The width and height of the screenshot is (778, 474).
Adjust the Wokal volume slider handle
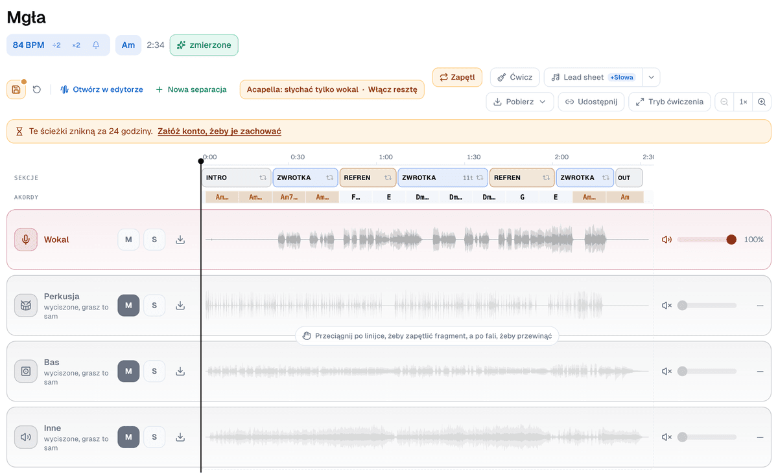[731, 240]
